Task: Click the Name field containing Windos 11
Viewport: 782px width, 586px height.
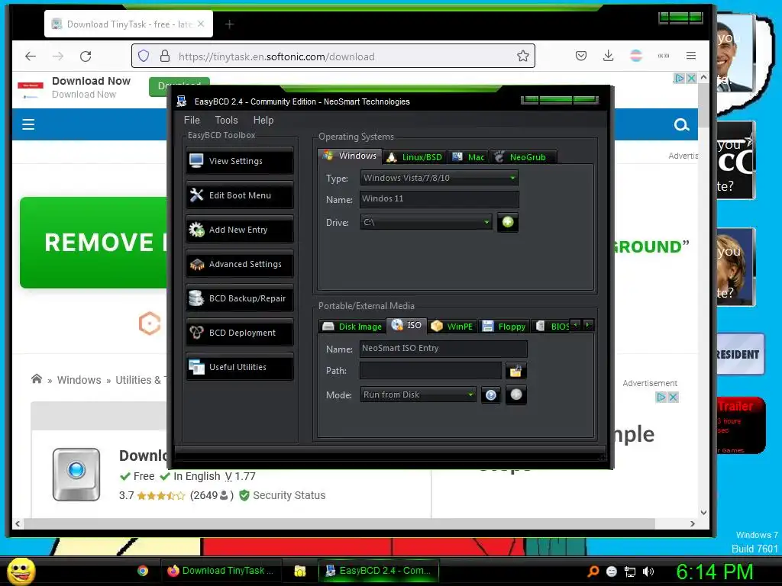Action: point(439,199)
